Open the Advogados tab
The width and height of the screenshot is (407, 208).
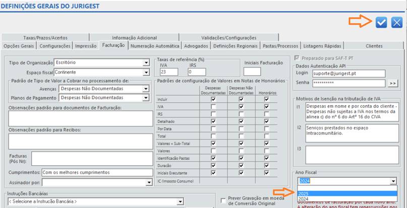pos(196,46)
